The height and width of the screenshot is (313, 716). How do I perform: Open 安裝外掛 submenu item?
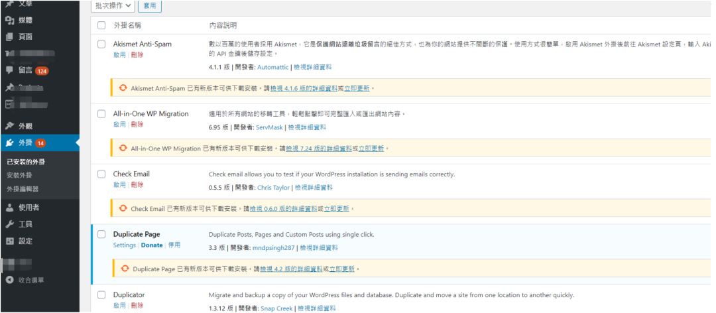click(20, 175)
